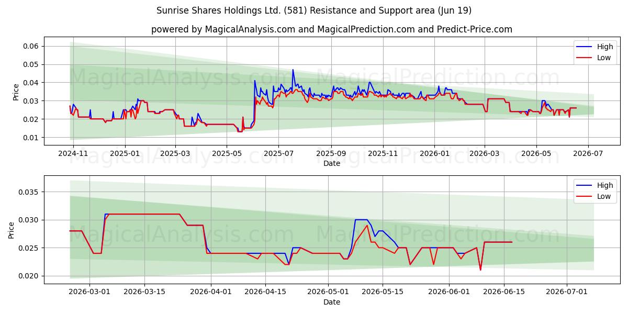Screen dimensions: 628x314
Task: Click the '0.06' tick label on upper y-axis
Action: click(x=32, y=46)
